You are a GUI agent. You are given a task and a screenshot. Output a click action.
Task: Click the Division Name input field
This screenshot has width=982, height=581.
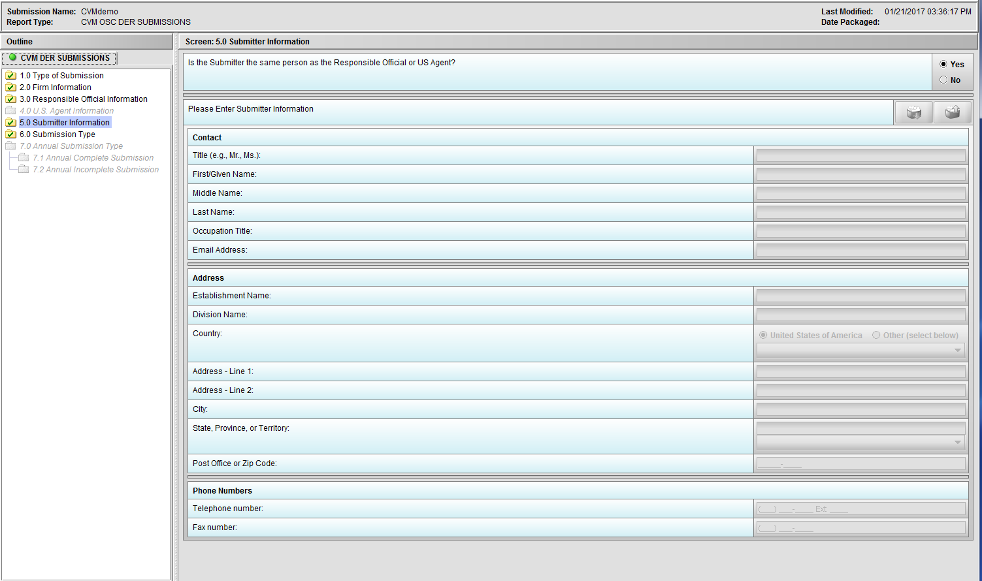[x=860, y=315]
